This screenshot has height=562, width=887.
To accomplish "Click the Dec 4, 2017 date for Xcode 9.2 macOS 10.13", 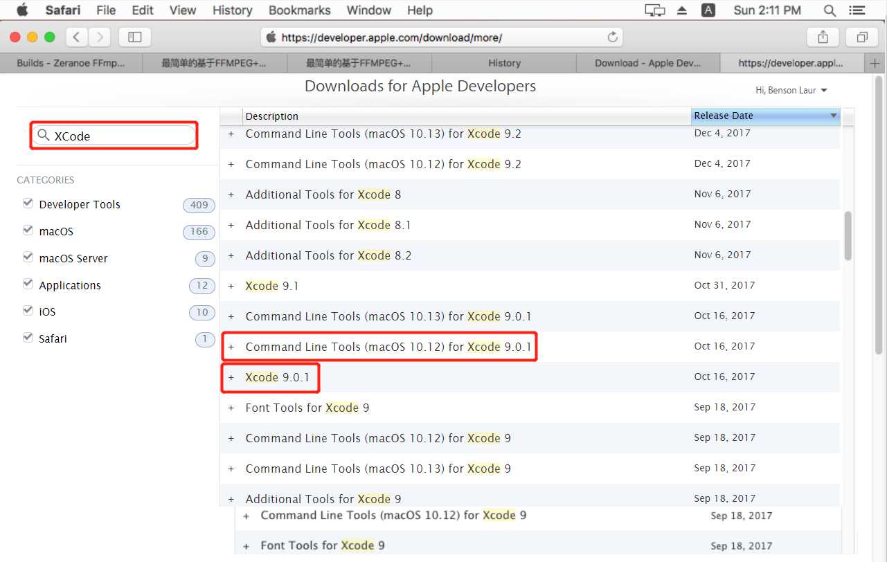I will pyautogui.click(x=722, y=133).
